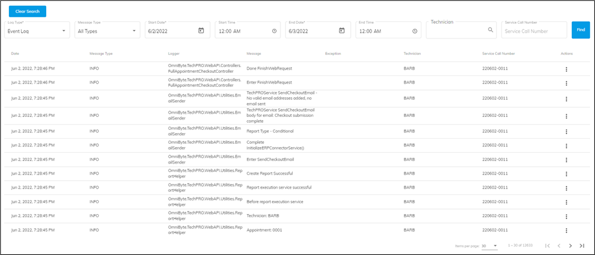Screen dimensions: 595x255
Task: Change the items per page dropdown
Action: tap(489, 246)
